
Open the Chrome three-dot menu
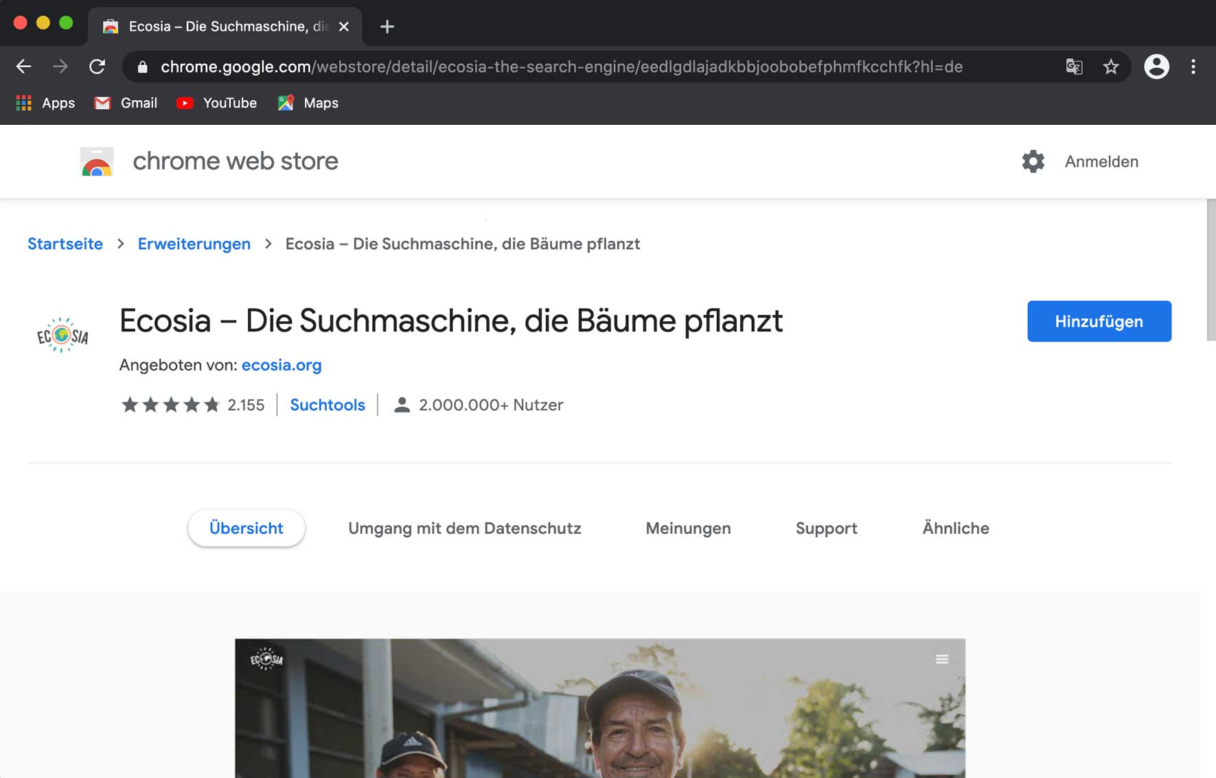coord(1193,67)
